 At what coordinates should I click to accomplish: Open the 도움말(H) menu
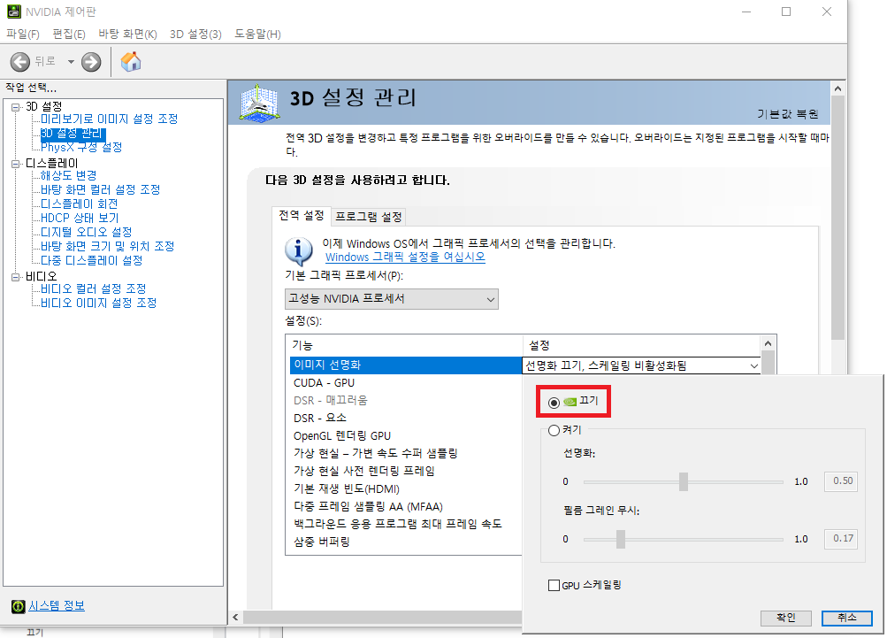pos(258,34)
